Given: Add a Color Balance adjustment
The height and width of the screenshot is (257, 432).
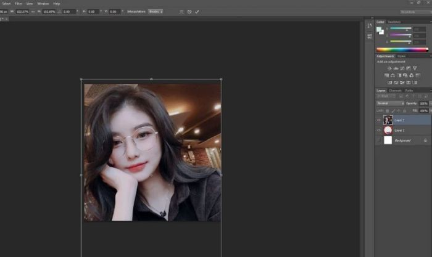Looking at the screenshot, I should coord(393,75).
